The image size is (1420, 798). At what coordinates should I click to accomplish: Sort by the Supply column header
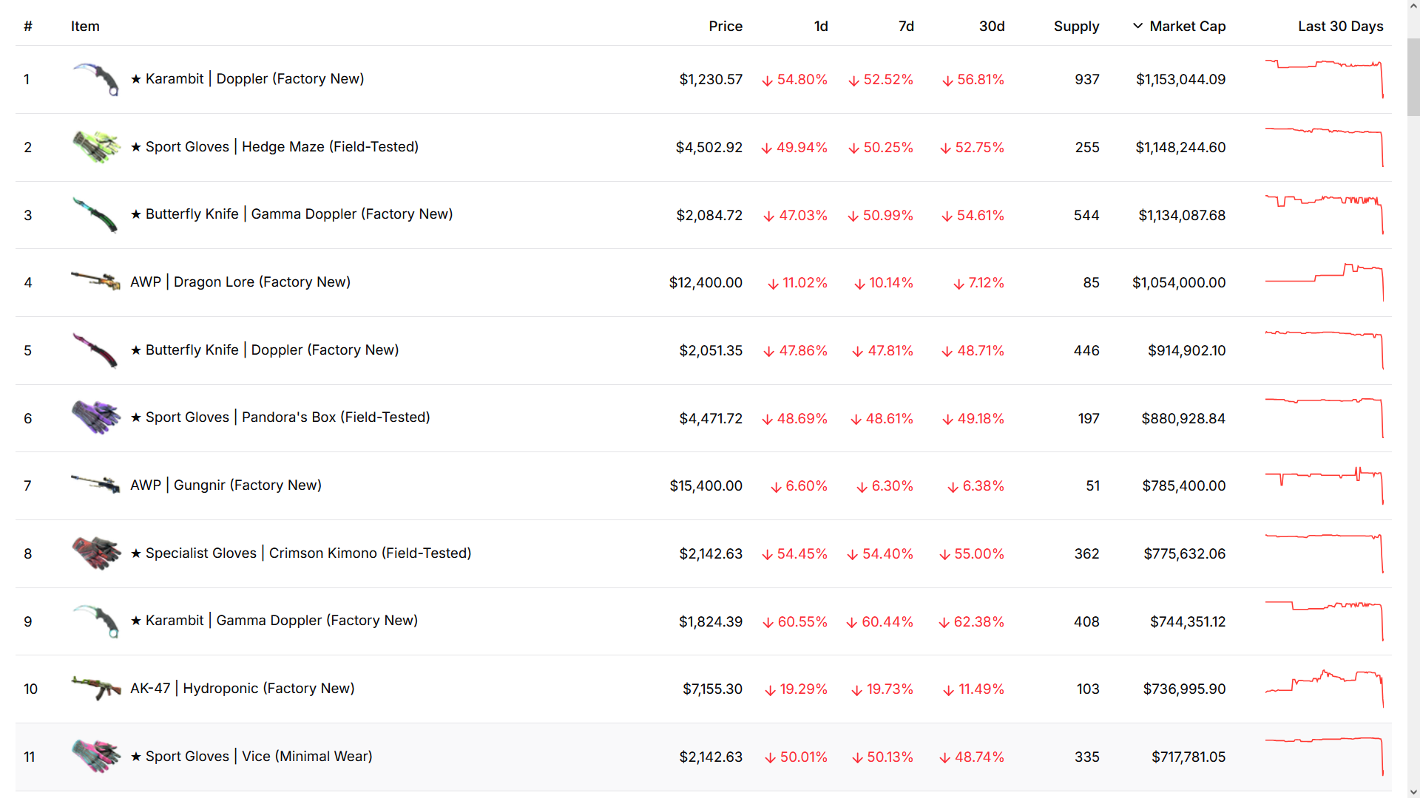click(1076, 27)
